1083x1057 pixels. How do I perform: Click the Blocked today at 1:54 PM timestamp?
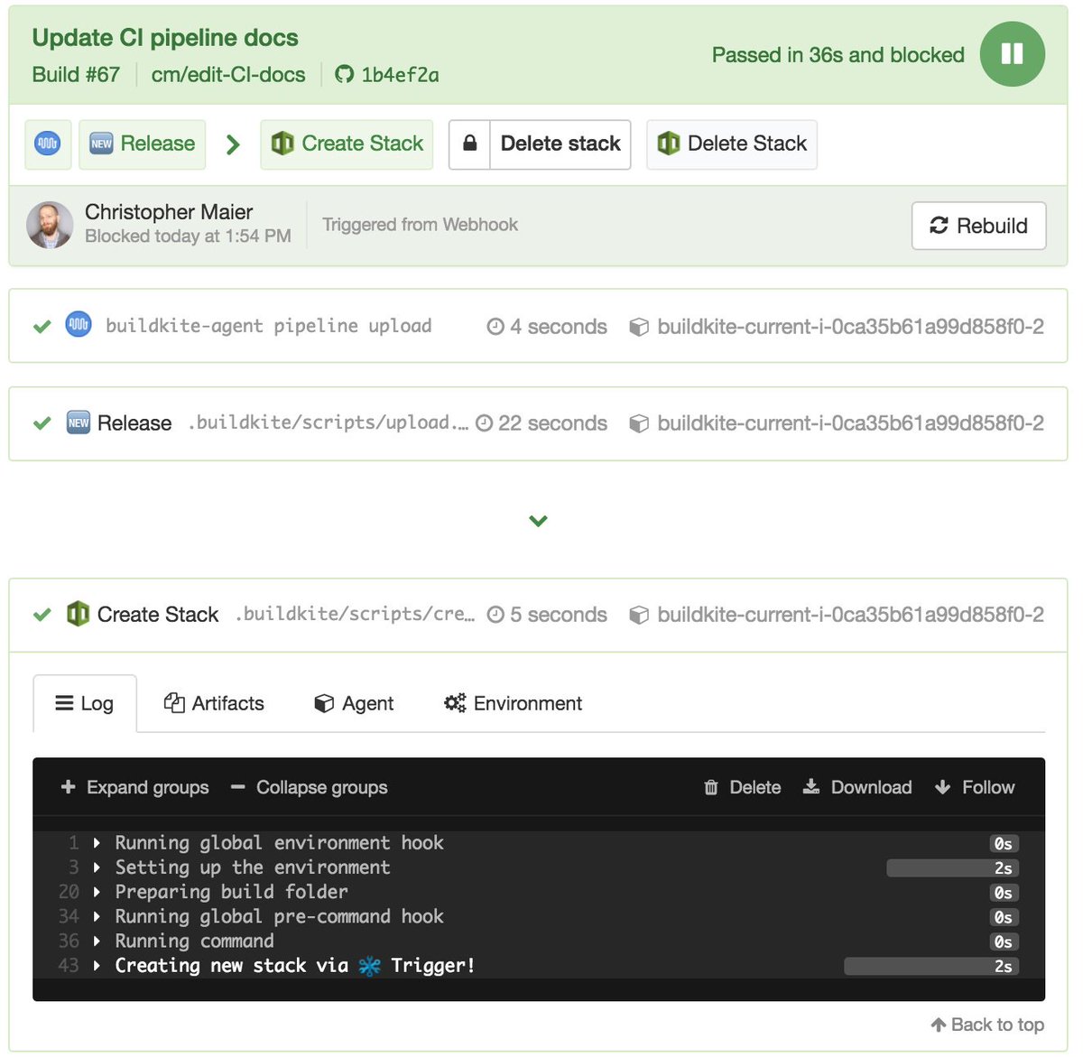click(x=188, y=236)
